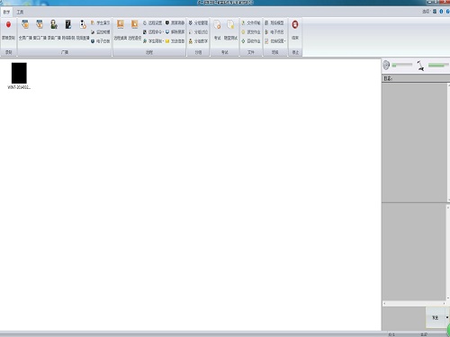Viewport: 450px width, 337px height.
Task: Click the first large orange remote-control icon
Action: pyautogui.click(x=121, y=30)
